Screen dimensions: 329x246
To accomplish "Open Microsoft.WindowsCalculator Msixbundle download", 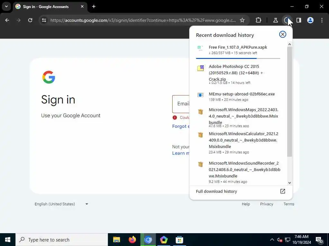I will click(238, 143).
